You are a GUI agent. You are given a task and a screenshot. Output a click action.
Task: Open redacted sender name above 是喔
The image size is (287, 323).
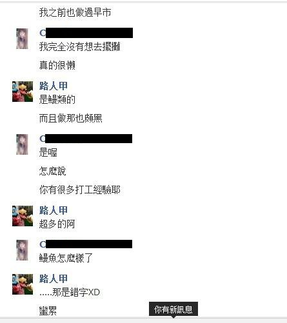(86, 139)
